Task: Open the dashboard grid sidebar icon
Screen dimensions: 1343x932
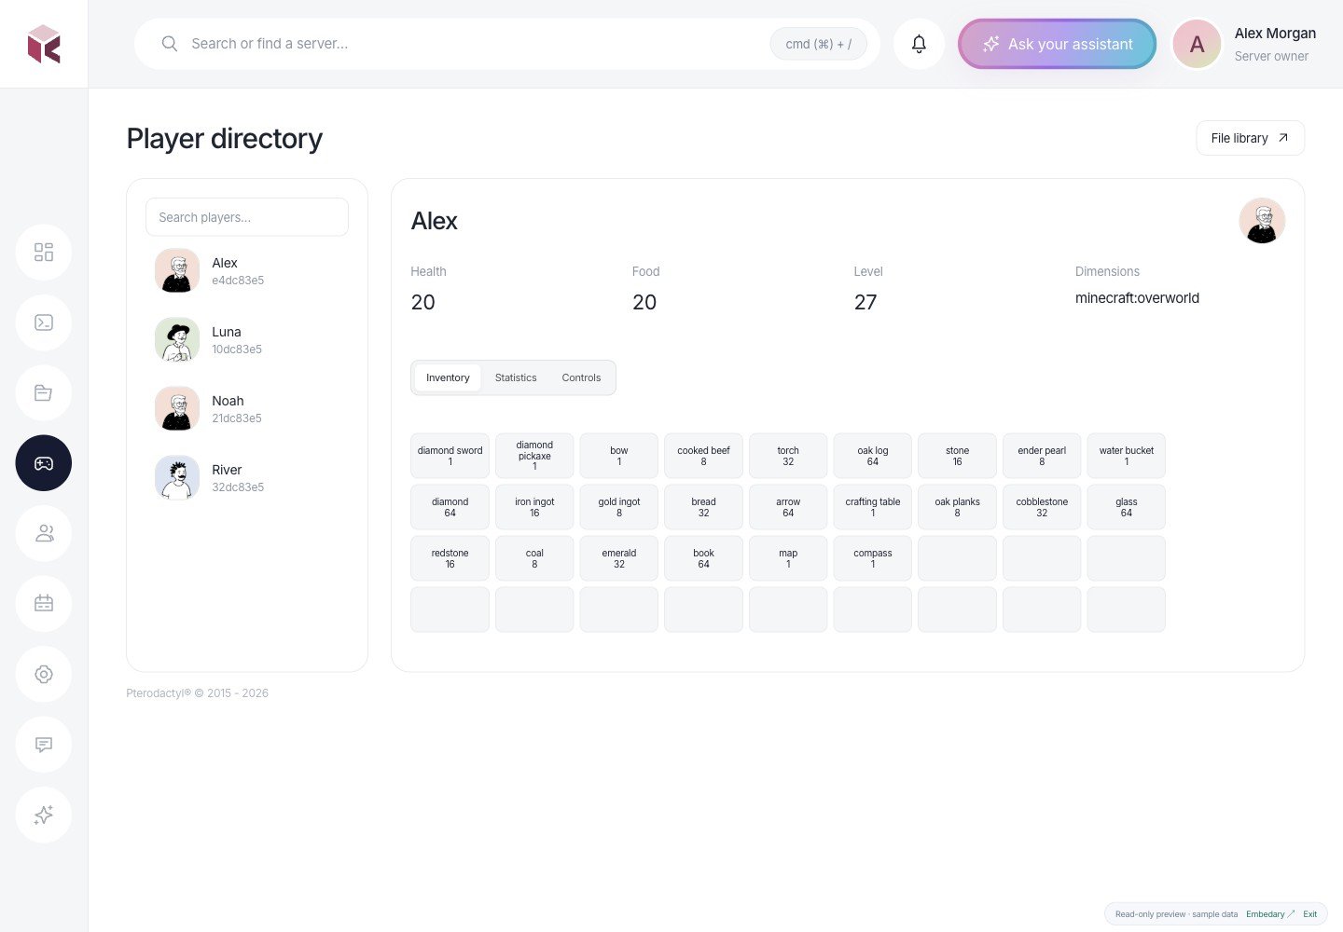Action: (44, 253)
